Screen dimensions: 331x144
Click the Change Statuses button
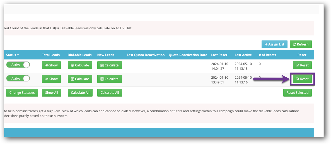click(22, 93)
